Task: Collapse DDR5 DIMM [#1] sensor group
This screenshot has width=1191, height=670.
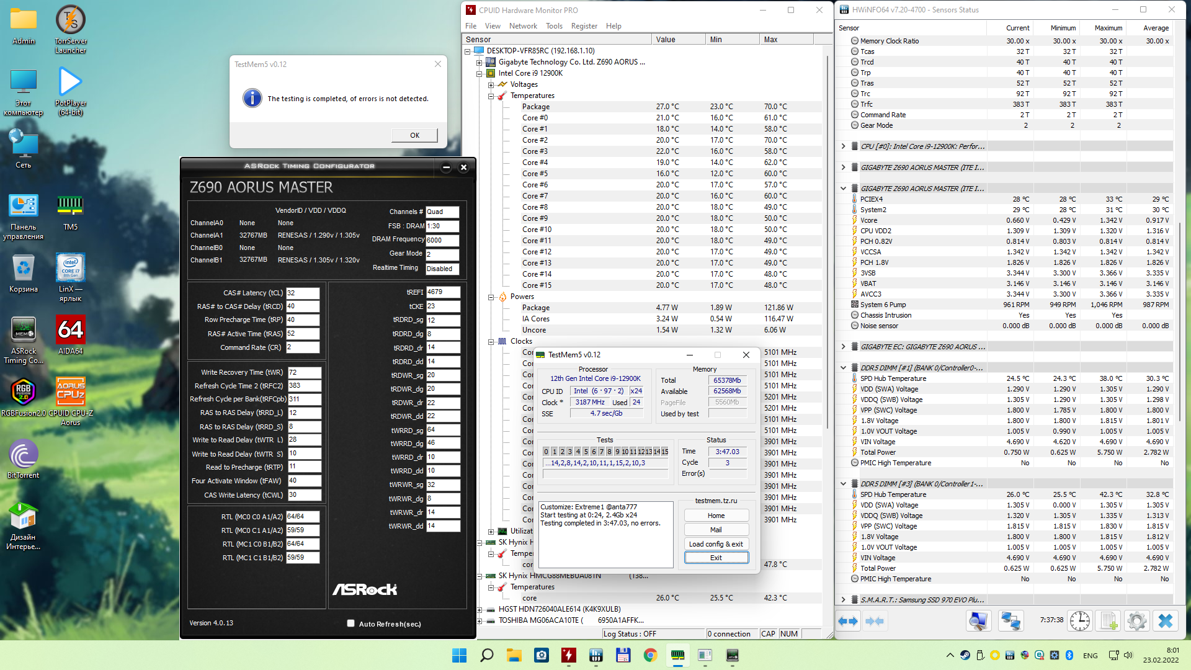Action: point(843,368)
